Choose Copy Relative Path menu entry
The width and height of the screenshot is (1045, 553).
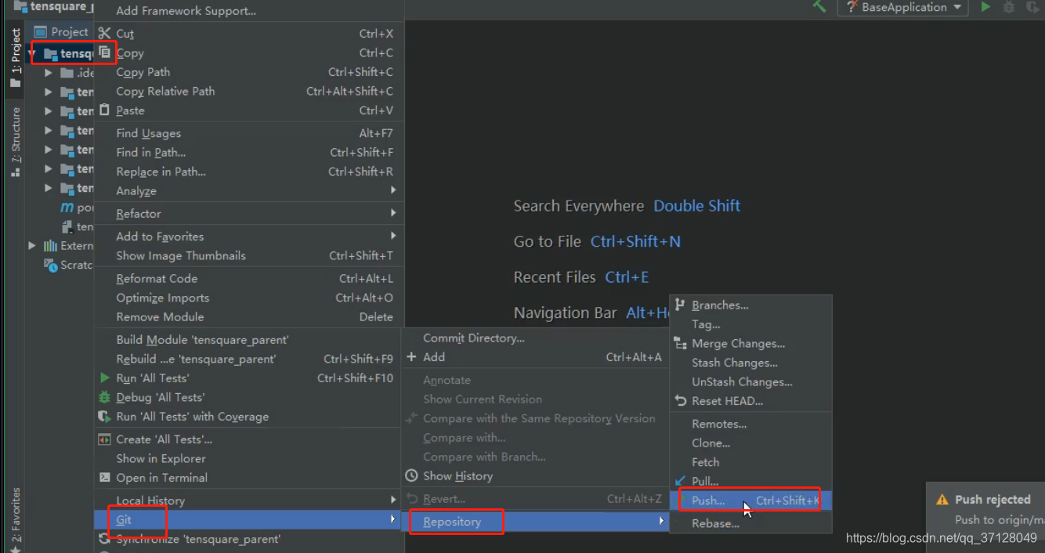[x=248, y=91]
